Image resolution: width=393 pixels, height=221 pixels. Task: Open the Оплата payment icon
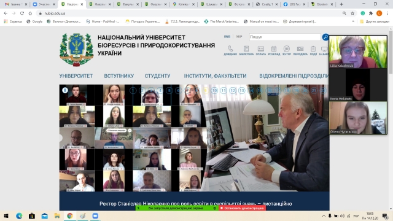point(260,50)
